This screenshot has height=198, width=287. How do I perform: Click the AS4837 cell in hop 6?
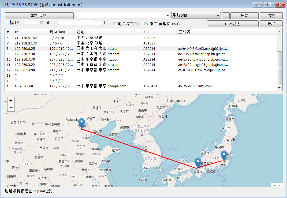(x=149, y=38)
